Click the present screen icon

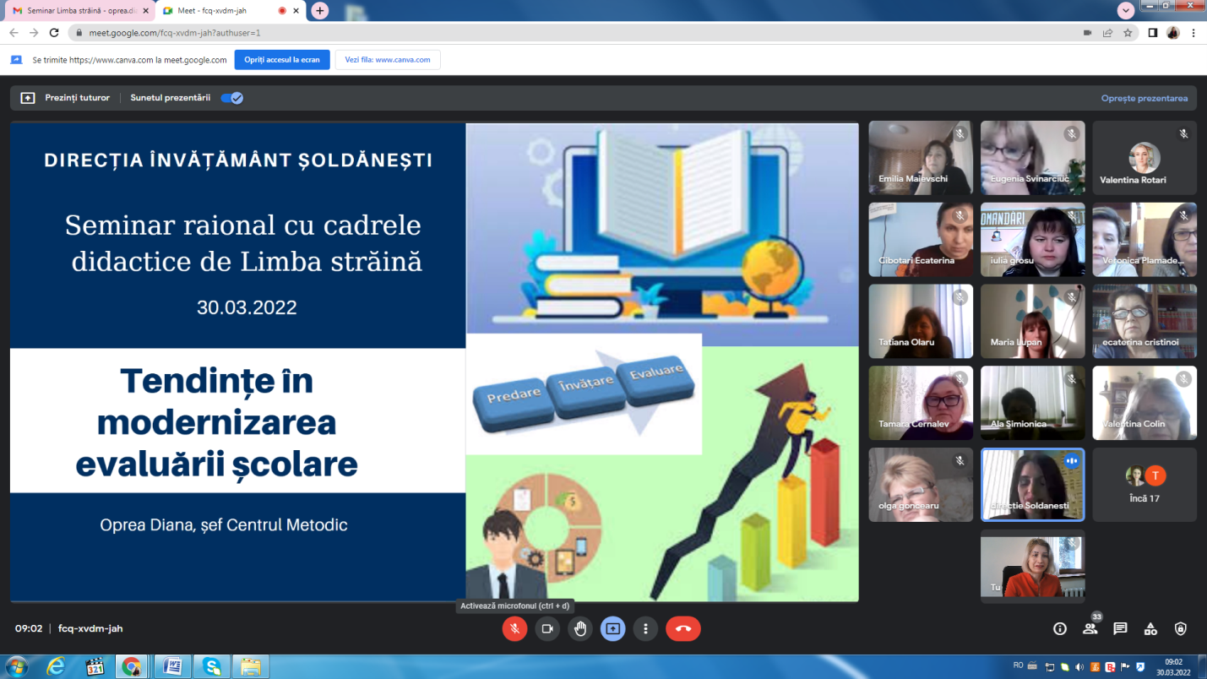click(x=612, y=628)
